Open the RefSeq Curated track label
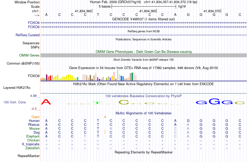 pyautogui.click(x=28, y=35)
